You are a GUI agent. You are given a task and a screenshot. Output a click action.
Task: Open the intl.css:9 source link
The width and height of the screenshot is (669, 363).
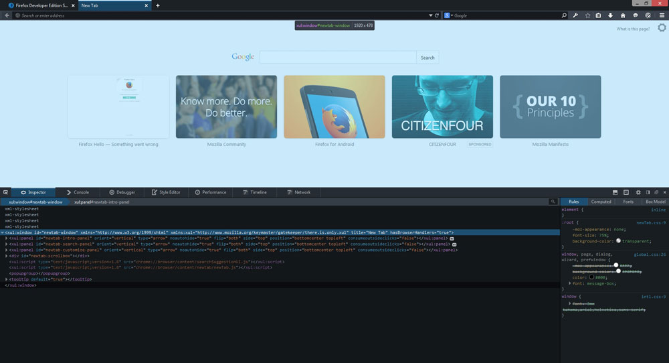click(x=653, y=297)
